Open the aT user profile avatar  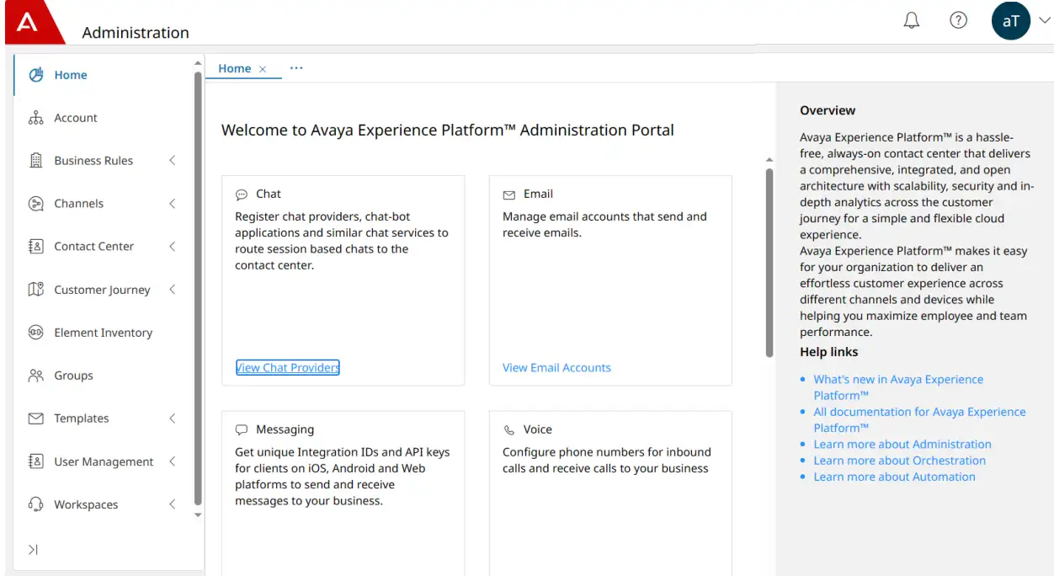click(x=1011, y=20)
